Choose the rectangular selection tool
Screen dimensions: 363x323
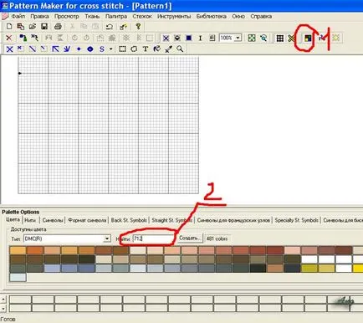(122, 49)
